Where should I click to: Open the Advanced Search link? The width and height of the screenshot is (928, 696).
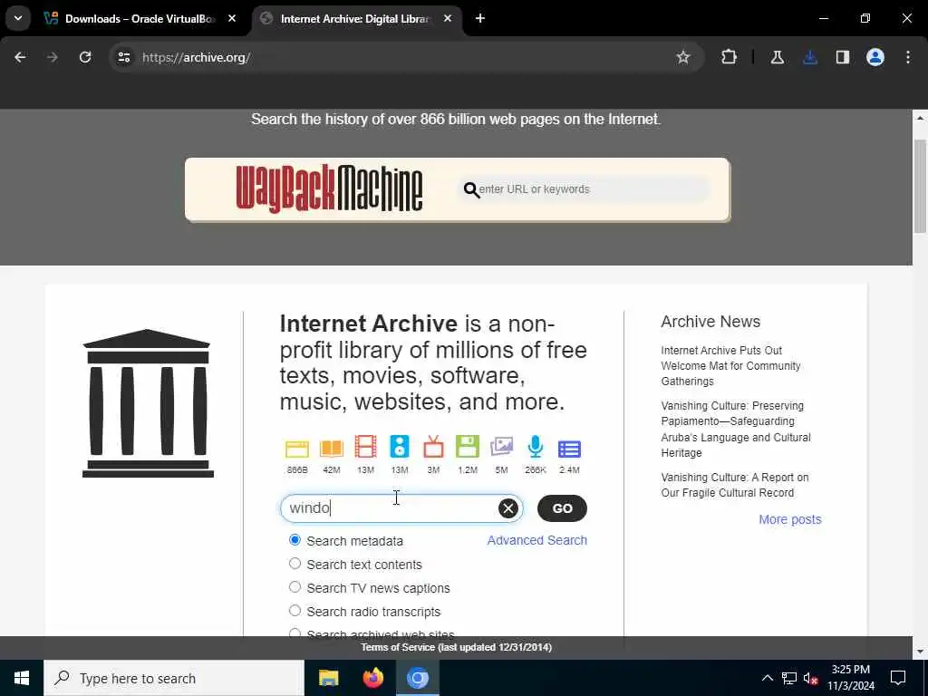[x=536, y=540]
